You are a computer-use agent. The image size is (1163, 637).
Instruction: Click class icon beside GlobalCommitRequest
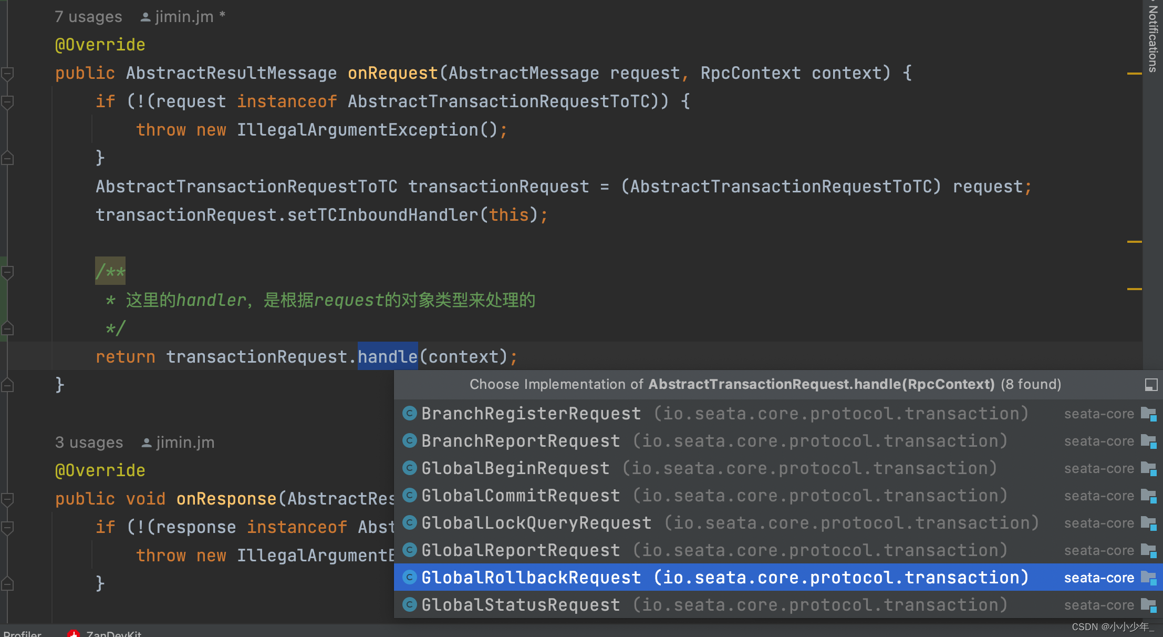click(409, 495)
